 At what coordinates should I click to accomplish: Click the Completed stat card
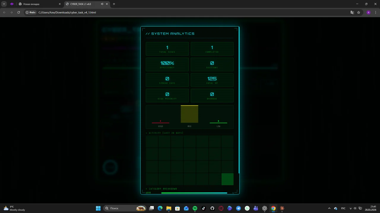coord(212,49)
